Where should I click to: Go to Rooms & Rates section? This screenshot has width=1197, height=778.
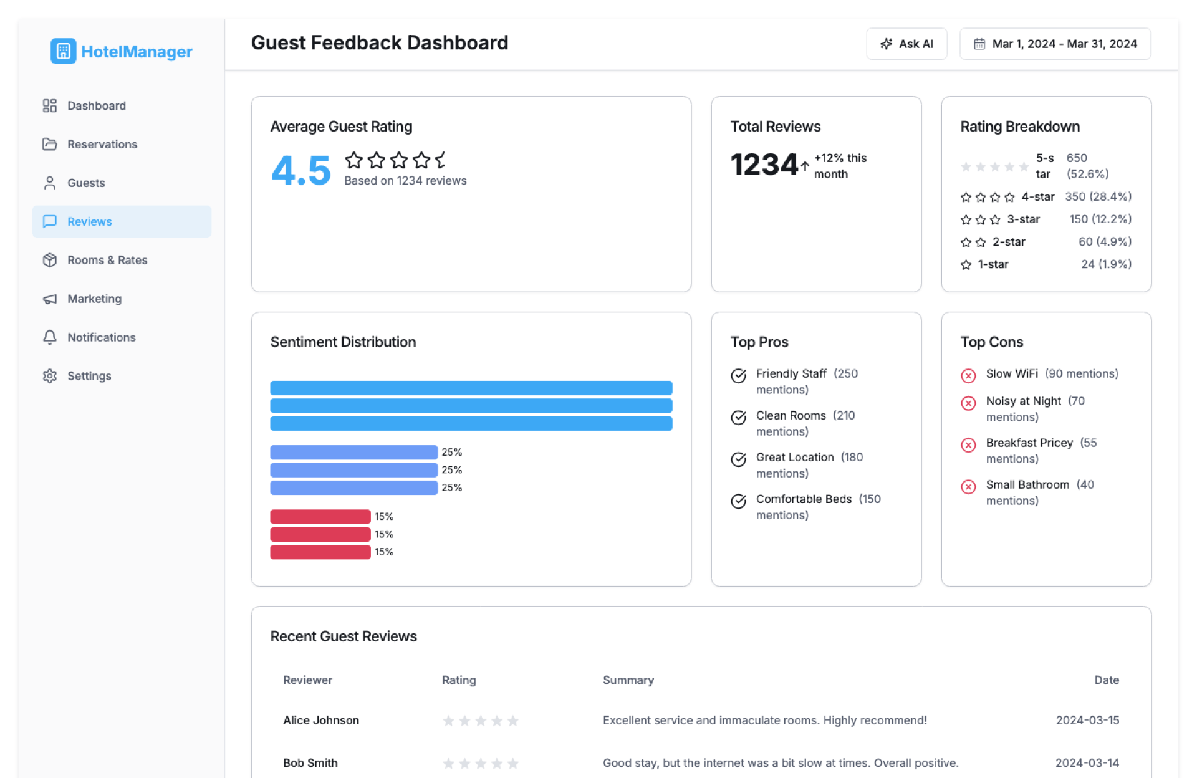point(107,260)
